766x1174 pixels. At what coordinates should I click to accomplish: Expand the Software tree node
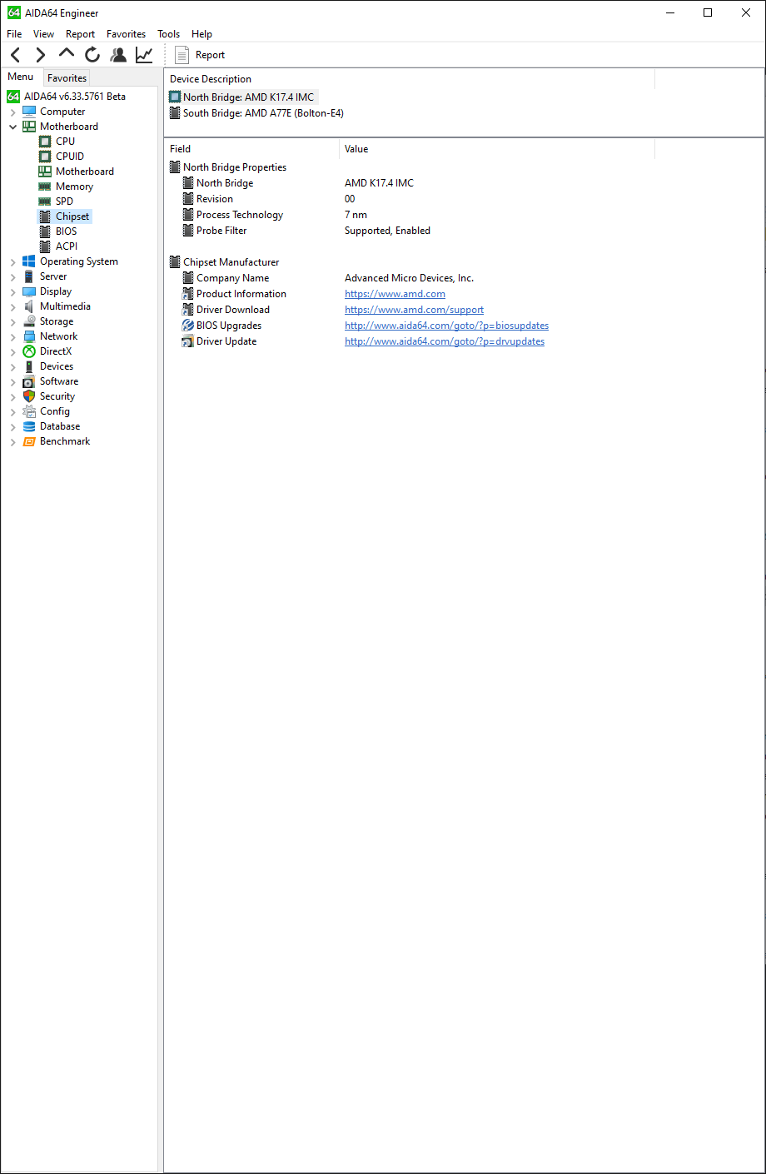click(12, 381)
